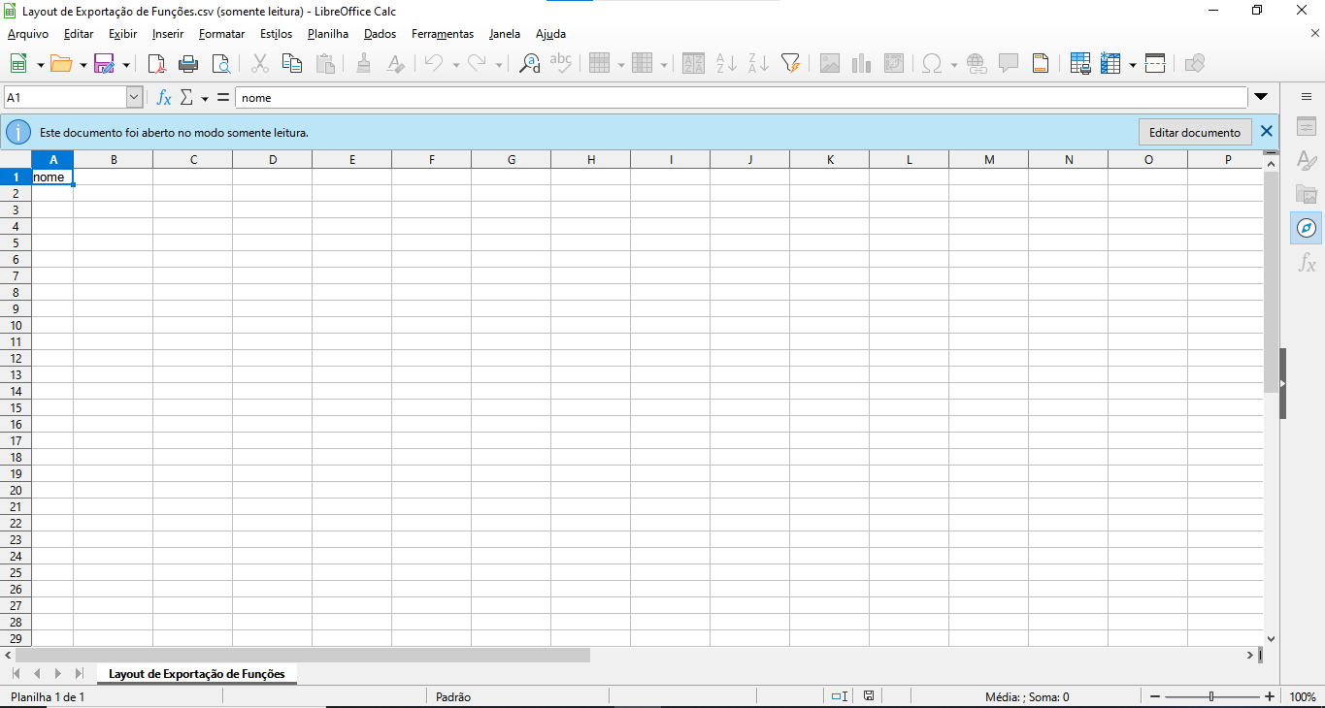The width and height of the screenshot is (1325, 708).
Task: Click the insert columns grid icon
Action: [x=642, y=64]
